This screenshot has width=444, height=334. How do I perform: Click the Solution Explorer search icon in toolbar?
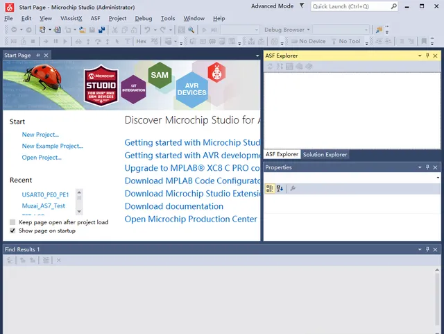[379, 30]
